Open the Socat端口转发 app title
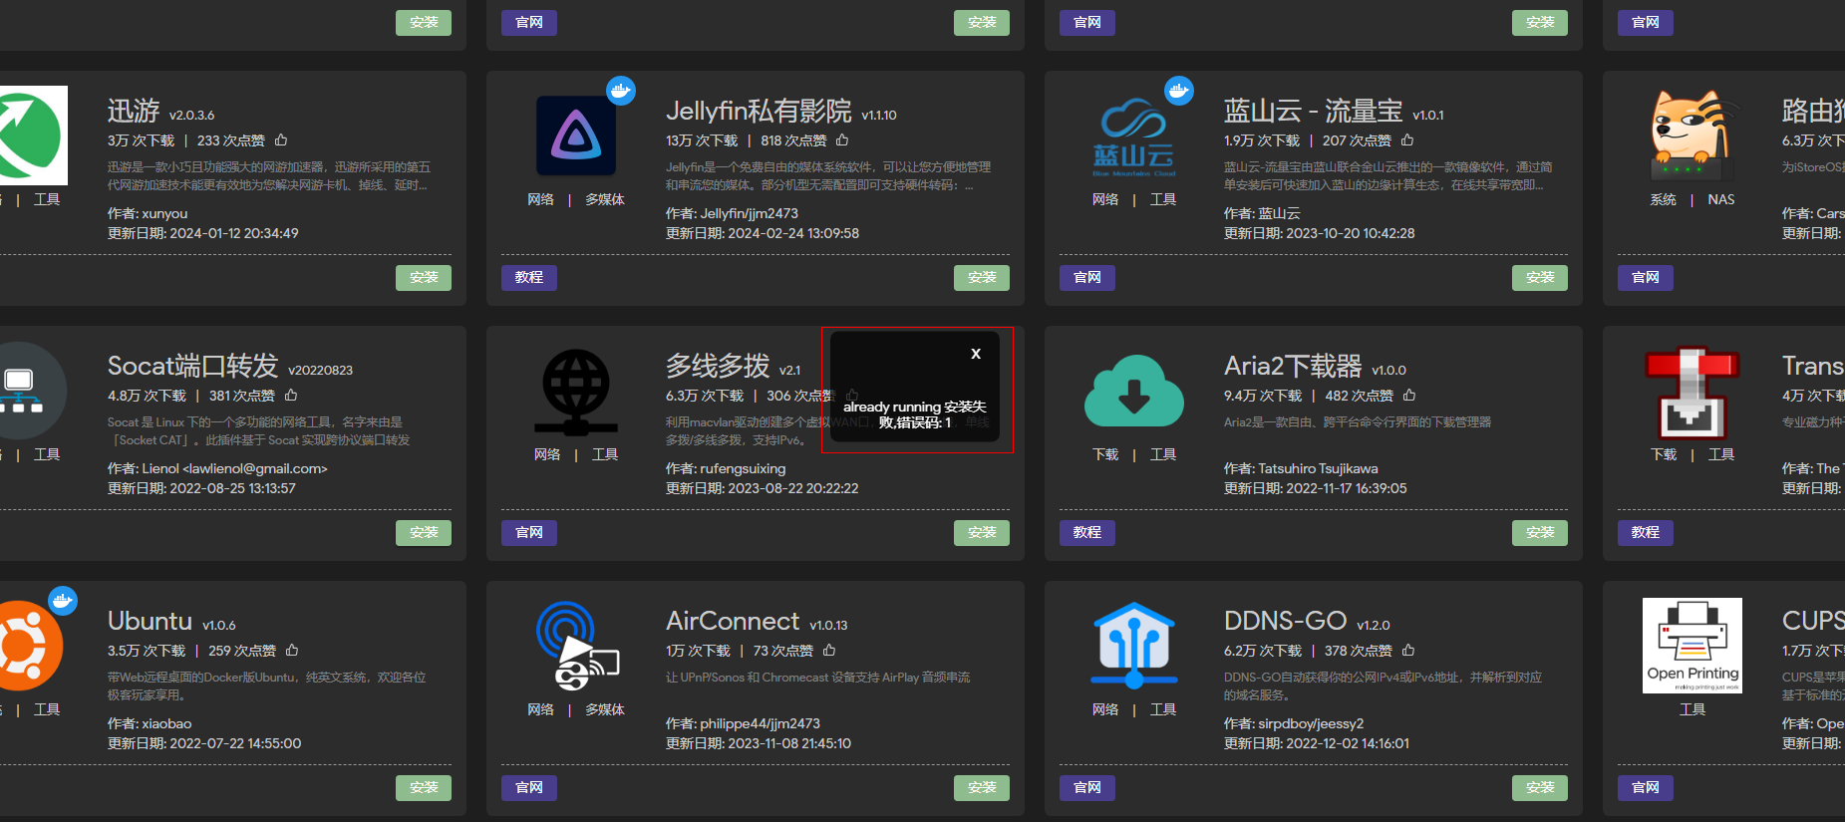 pyautogui.click(x=192, y=366)
